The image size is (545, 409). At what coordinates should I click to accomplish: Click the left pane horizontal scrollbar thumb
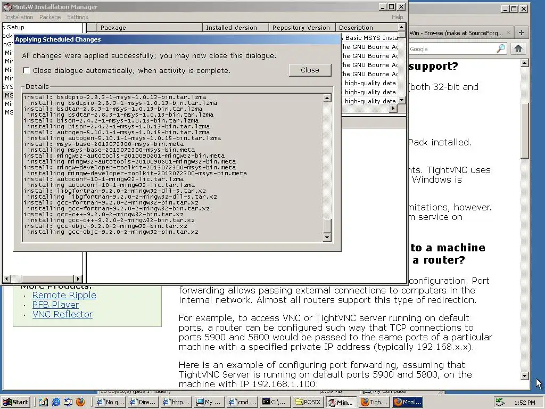[47, 279]
